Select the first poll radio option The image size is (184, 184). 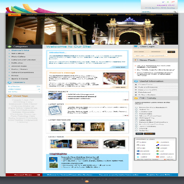pyautogui.click(x=136, y=107)
